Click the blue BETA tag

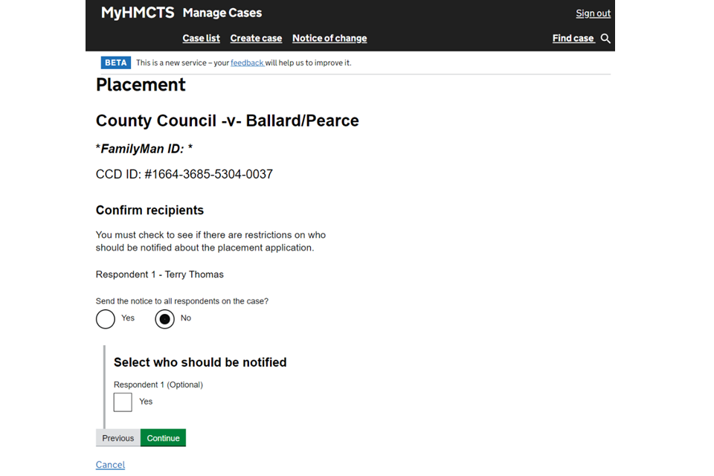[x=116, y=62]
